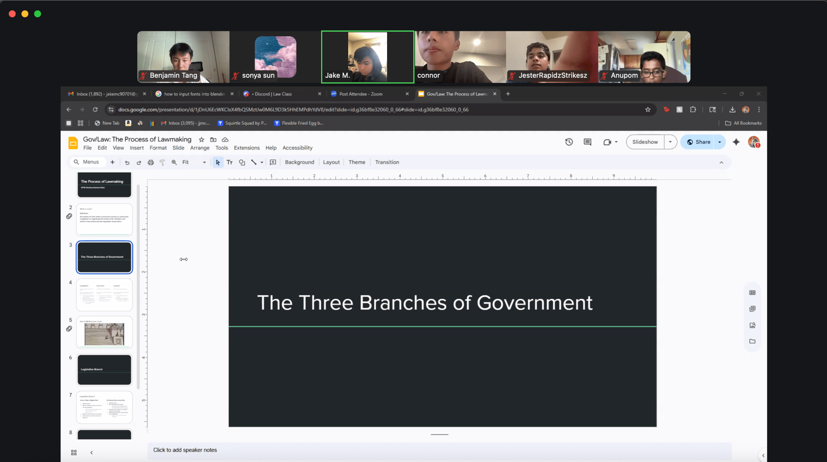Star the Gov/Law presentation title
Image resolution: width=827 pixels, height=462 pixels.
(x=201, y=140)
